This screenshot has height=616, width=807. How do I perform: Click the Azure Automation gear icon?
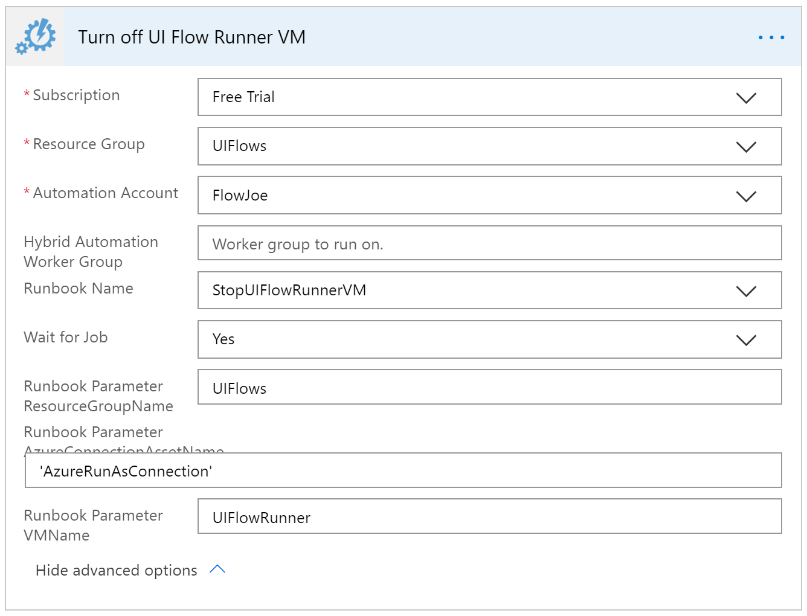[x=36, y=37]
